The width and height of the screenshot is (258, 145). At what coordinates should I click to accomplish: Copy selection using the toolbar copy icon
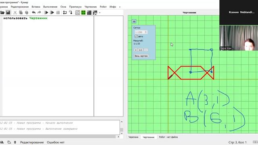tap(21, 12)
